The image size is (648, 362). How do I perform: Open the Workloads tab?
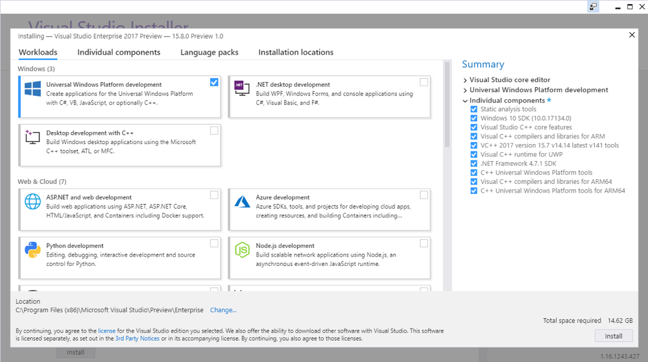pyautogui.click(x=38, y=53)
